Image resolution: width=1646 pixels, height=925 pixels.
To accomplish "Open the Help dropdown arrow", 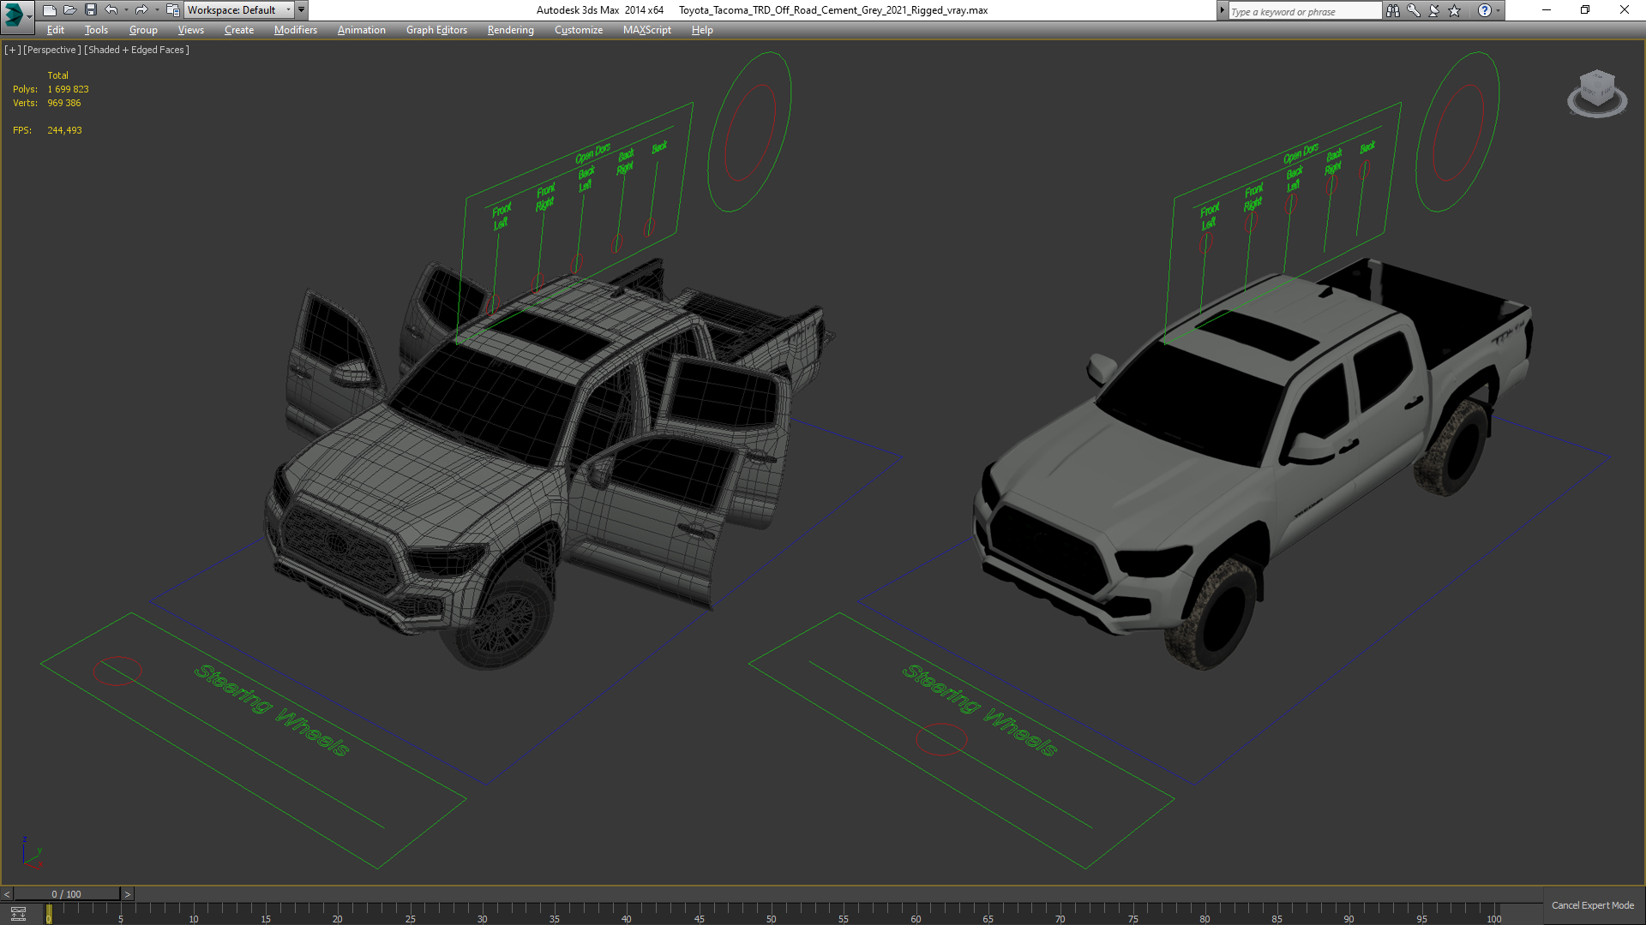I will [1498, 10].
